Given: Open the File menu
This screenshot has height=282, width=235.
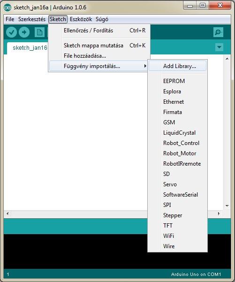Looking at the screenshot, I should coord(10,19).
